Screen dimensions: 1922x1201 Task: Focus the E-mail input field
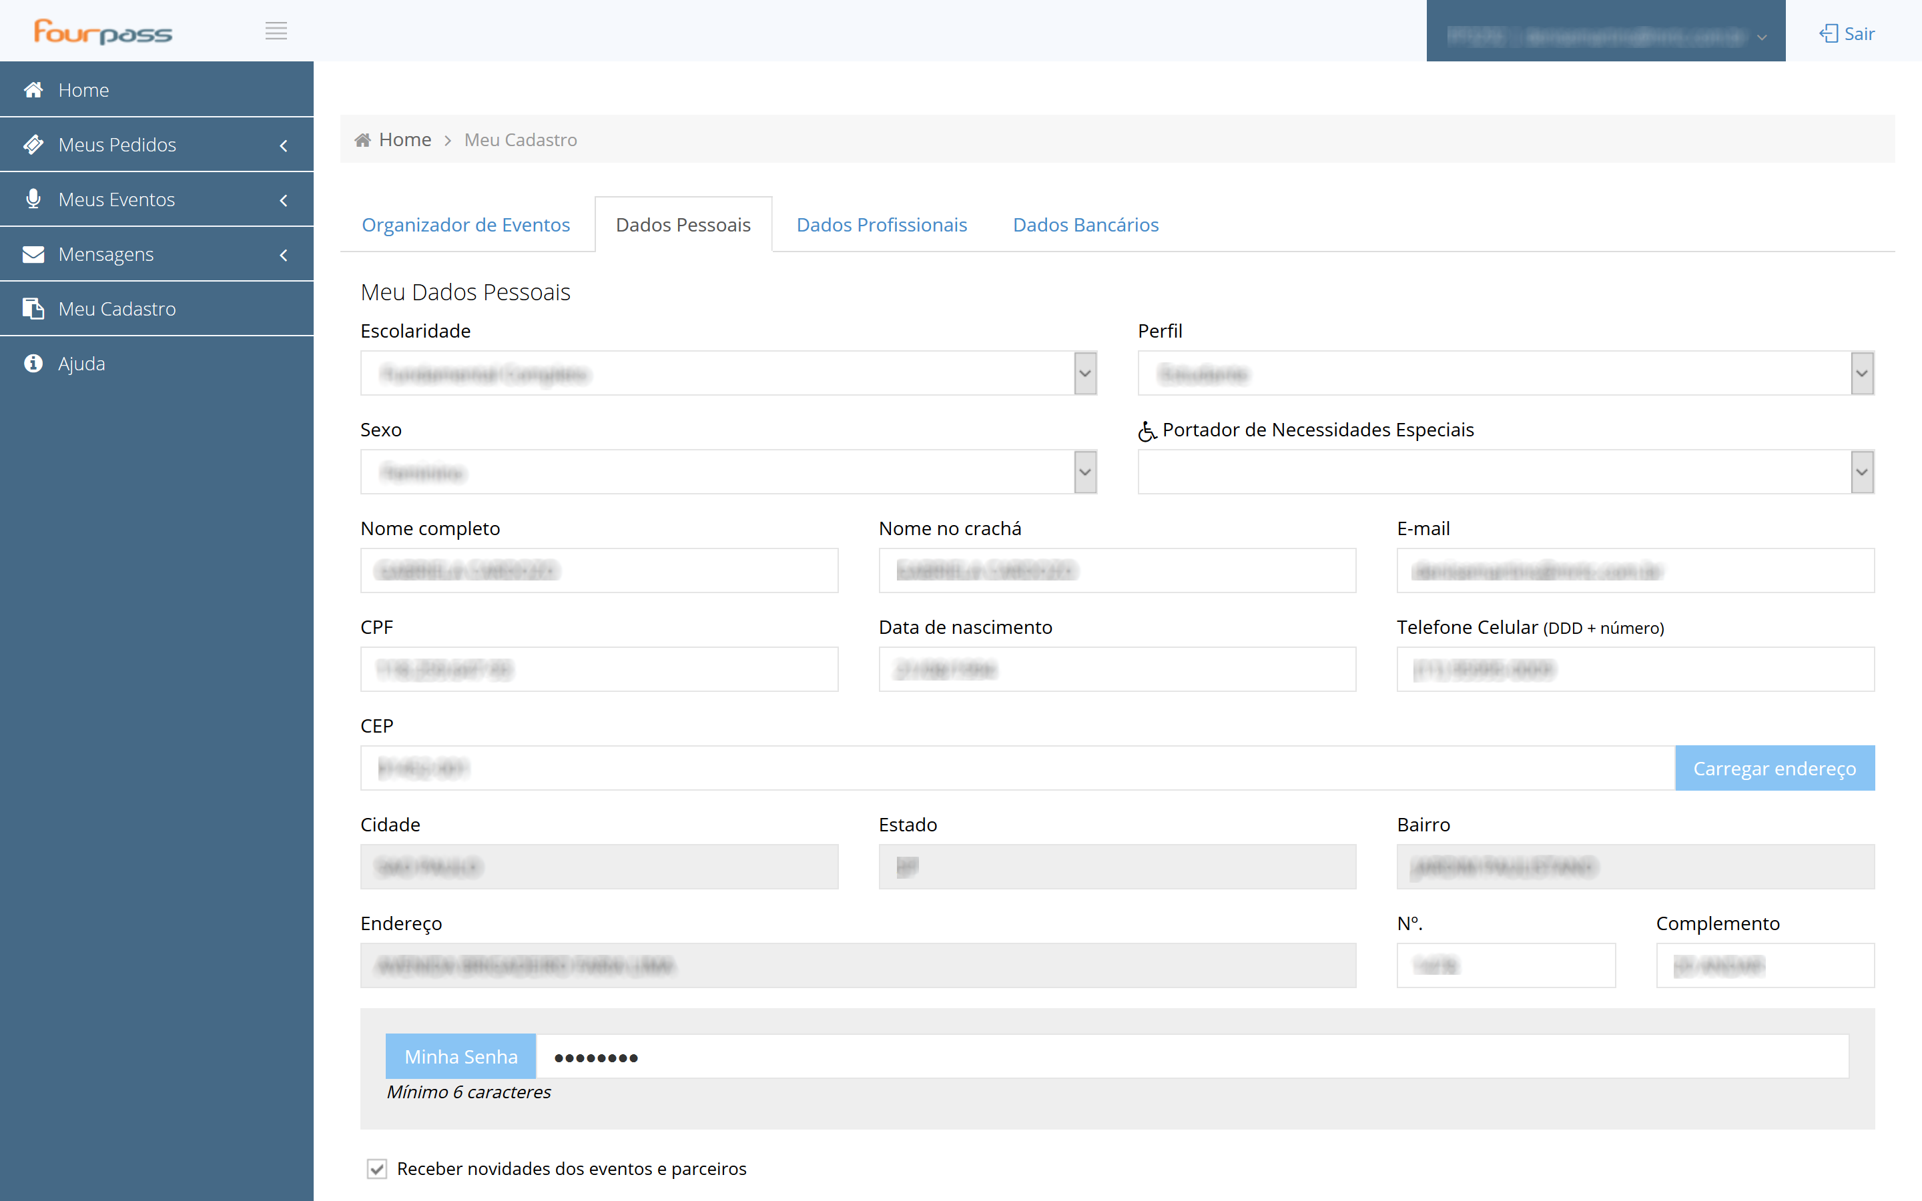[x=1635, y=570]
